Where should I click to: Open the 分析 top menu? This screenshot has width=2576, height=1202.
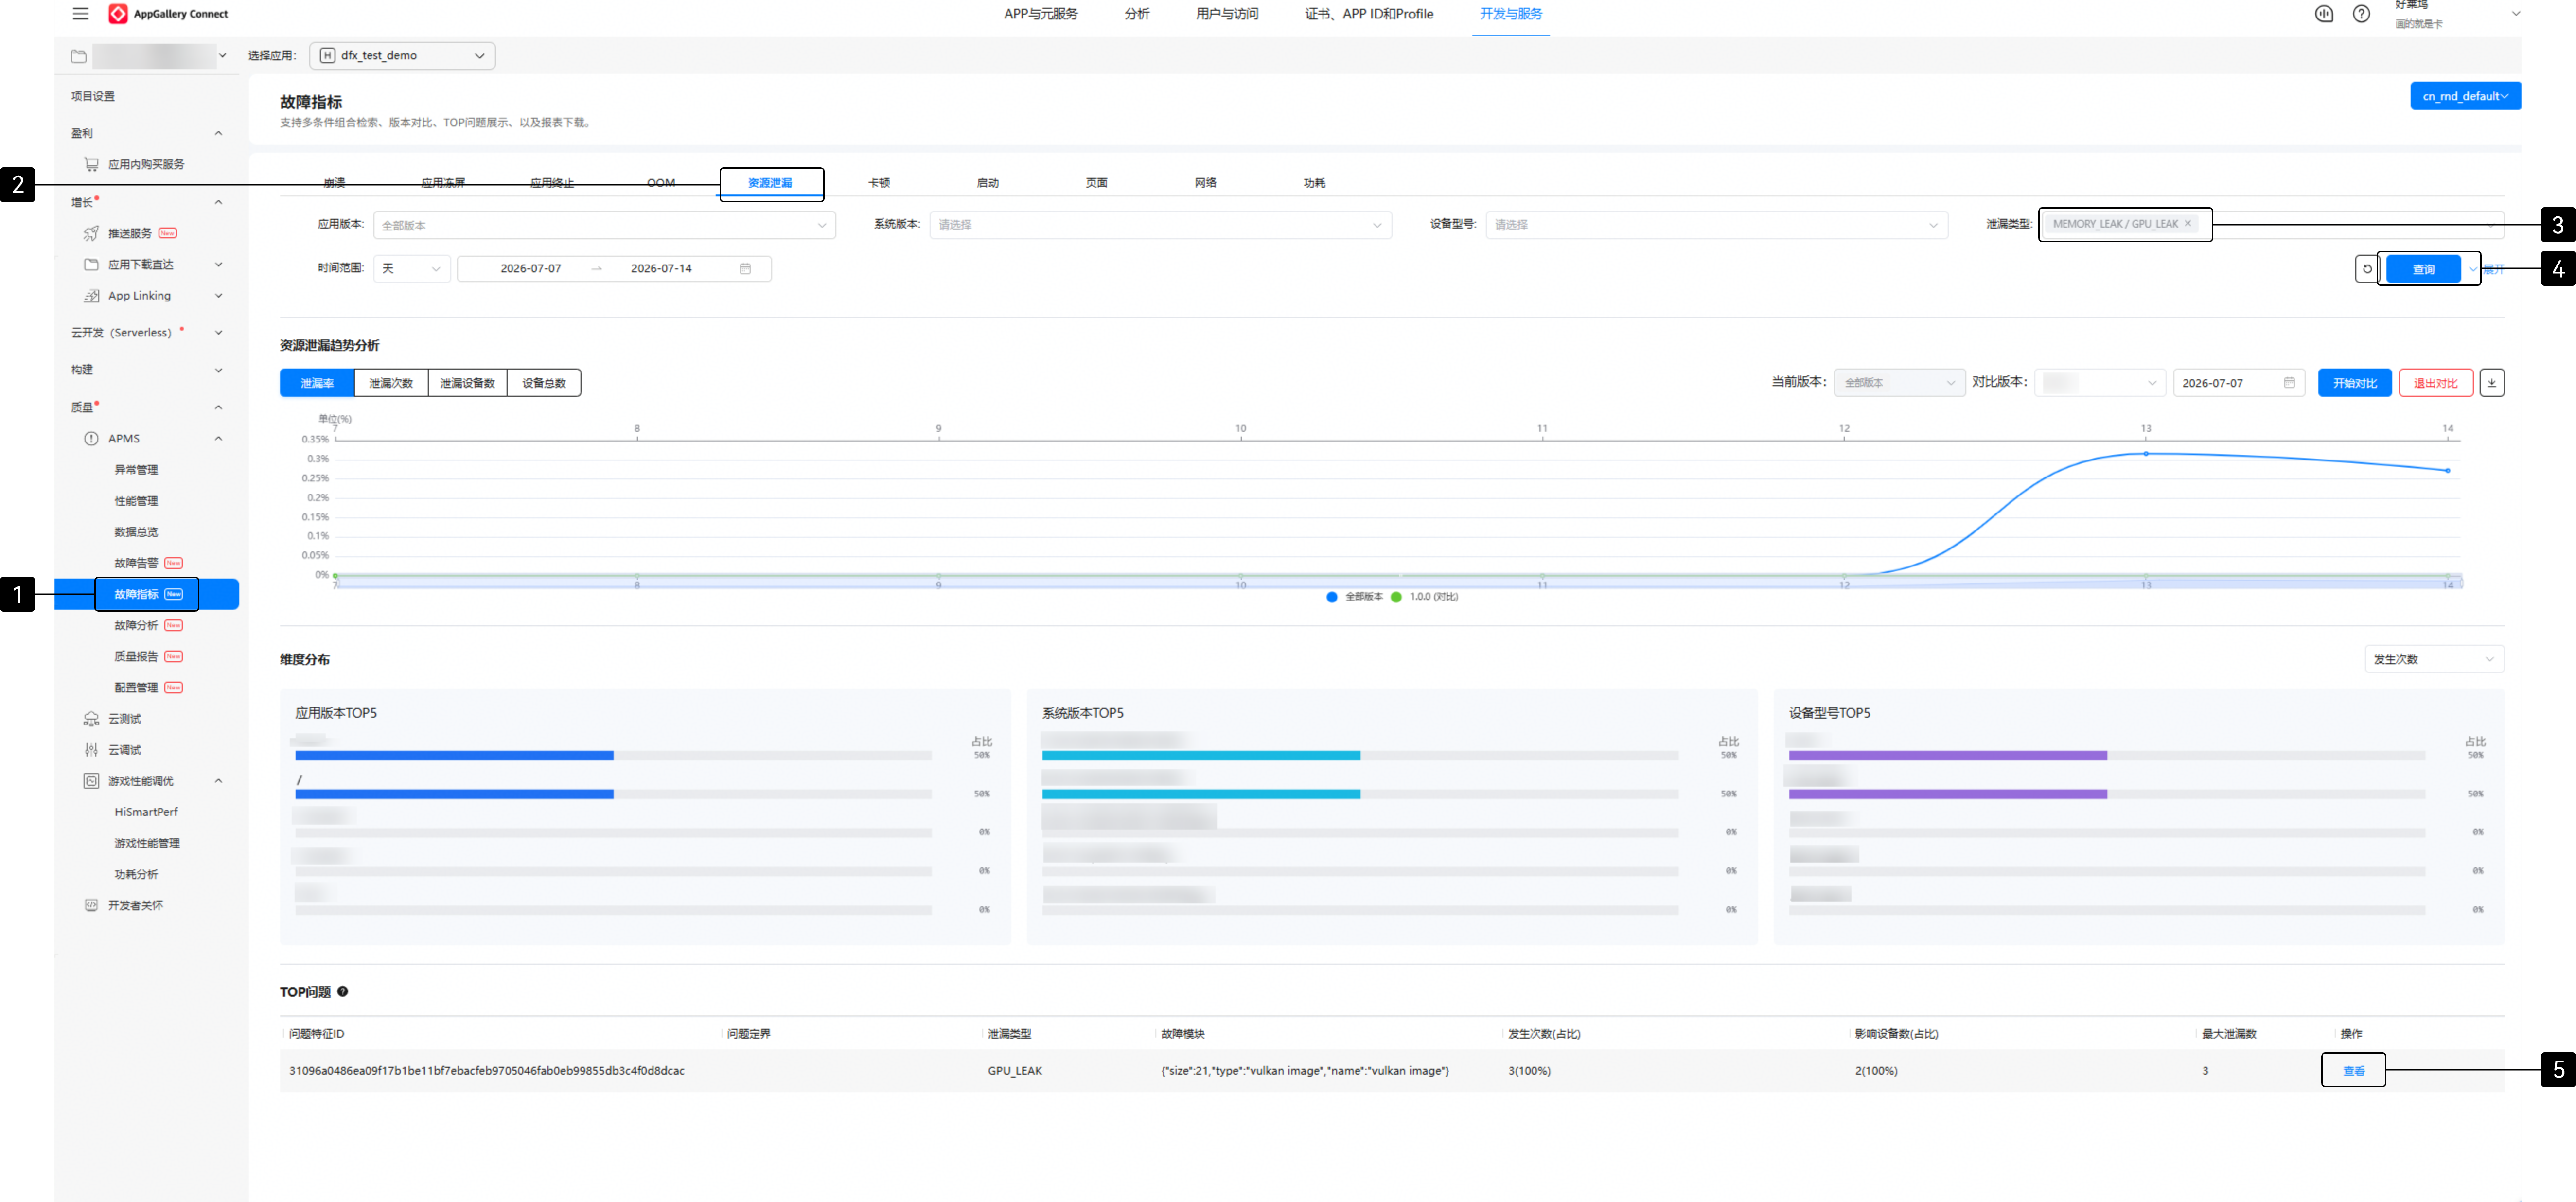click(x=1137, y=14)
